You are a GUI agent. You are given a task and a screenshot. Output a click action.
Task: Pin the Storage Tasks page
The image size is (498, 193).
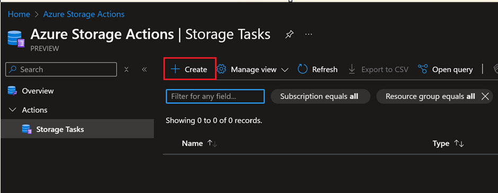tap(289, 34)
